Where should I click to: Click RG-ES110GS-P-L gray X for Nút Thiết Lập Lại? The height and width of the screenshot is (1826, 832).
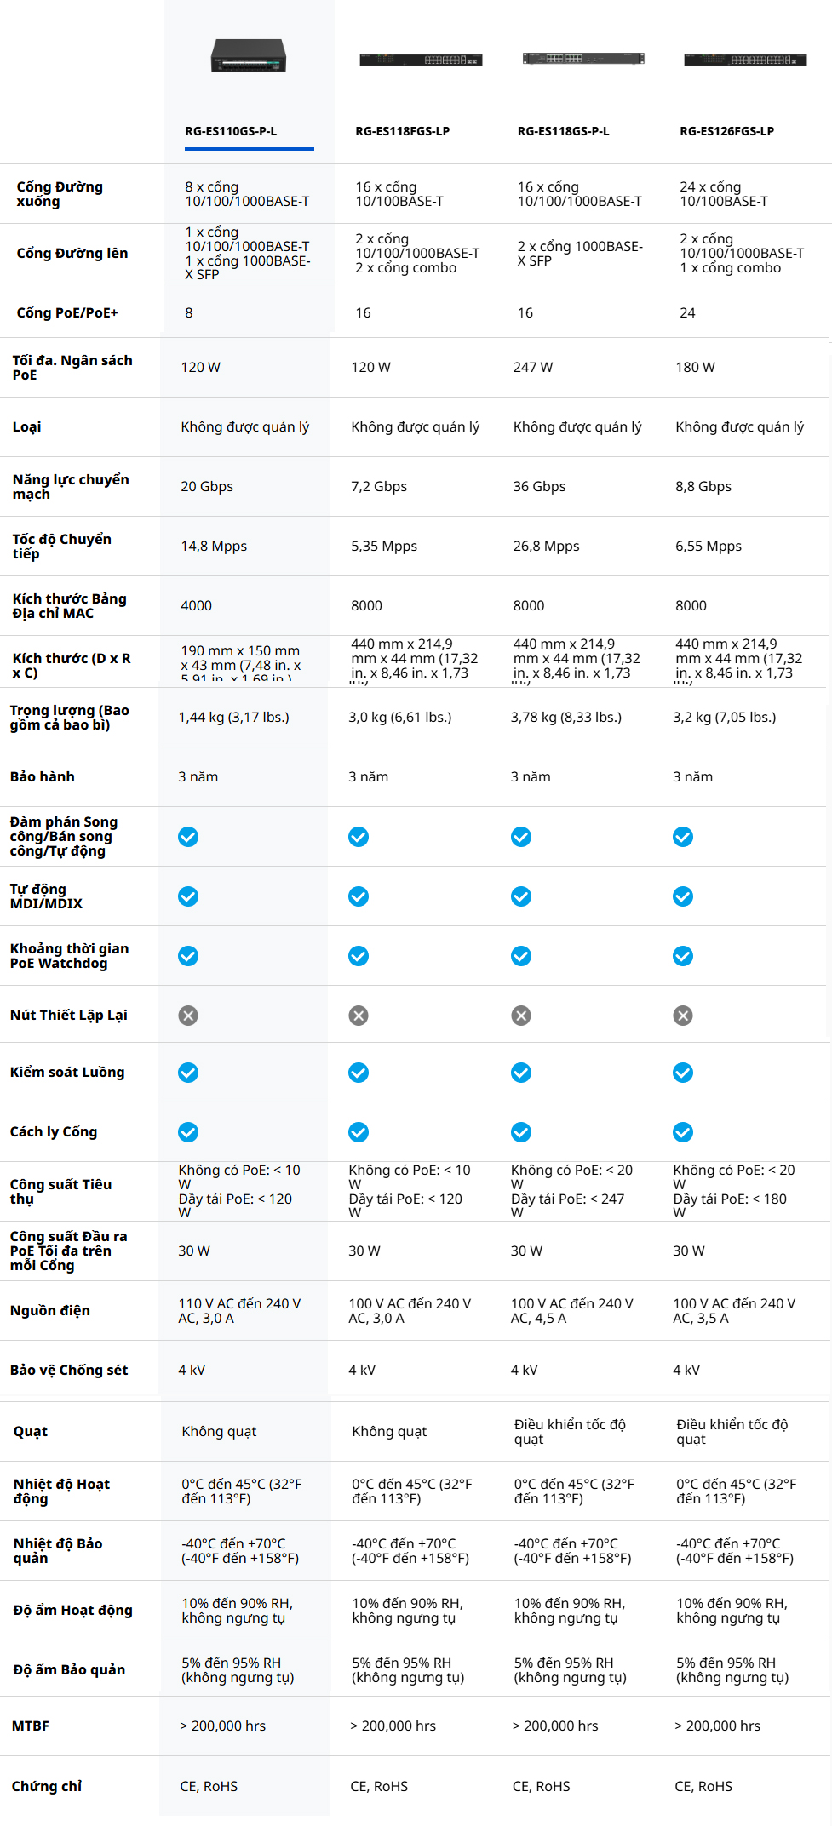tap(188, 1016)
